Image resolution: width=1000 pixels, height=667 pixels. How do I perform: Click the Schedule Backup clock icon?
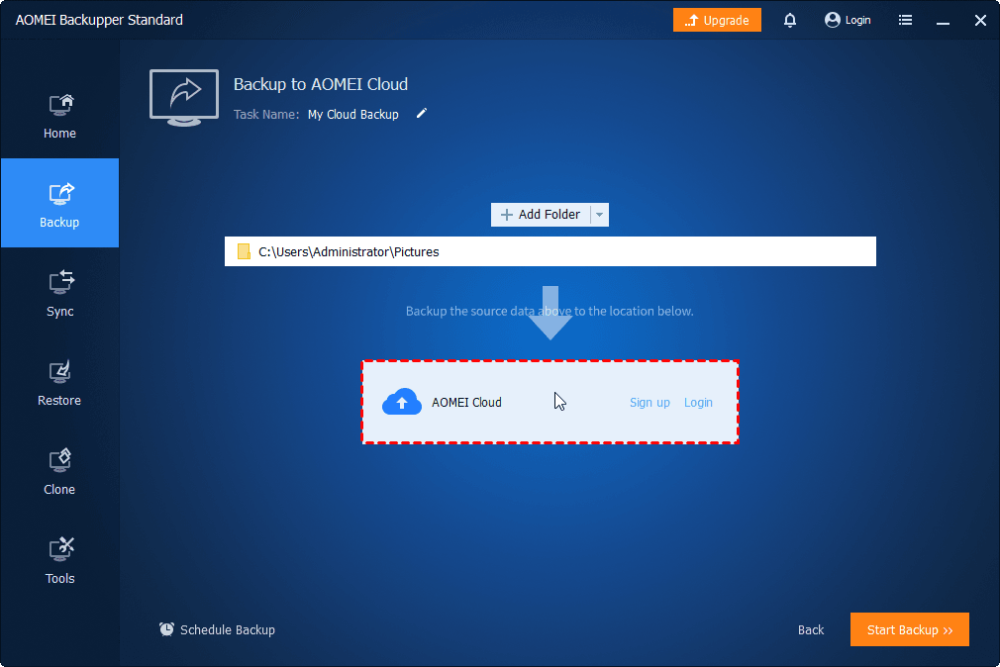(x=166, y=629)
